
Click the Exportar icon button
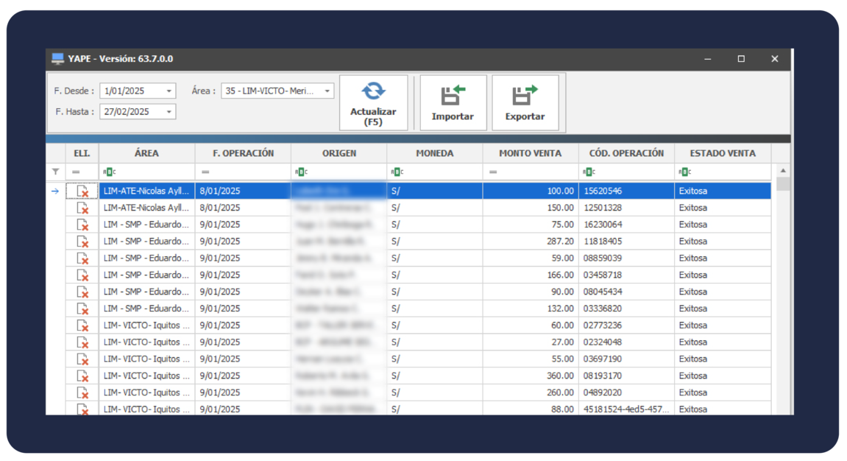525,102
